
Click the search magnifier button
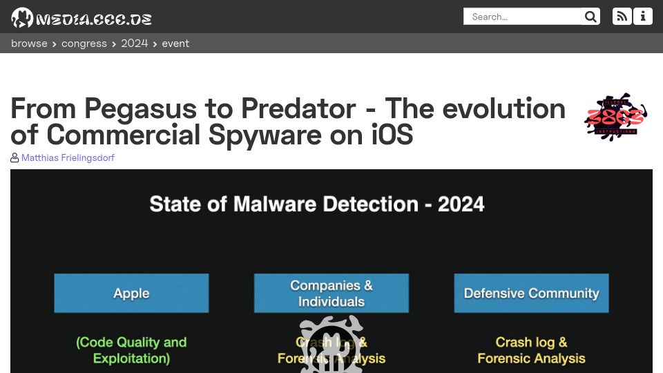pos(590,17)
